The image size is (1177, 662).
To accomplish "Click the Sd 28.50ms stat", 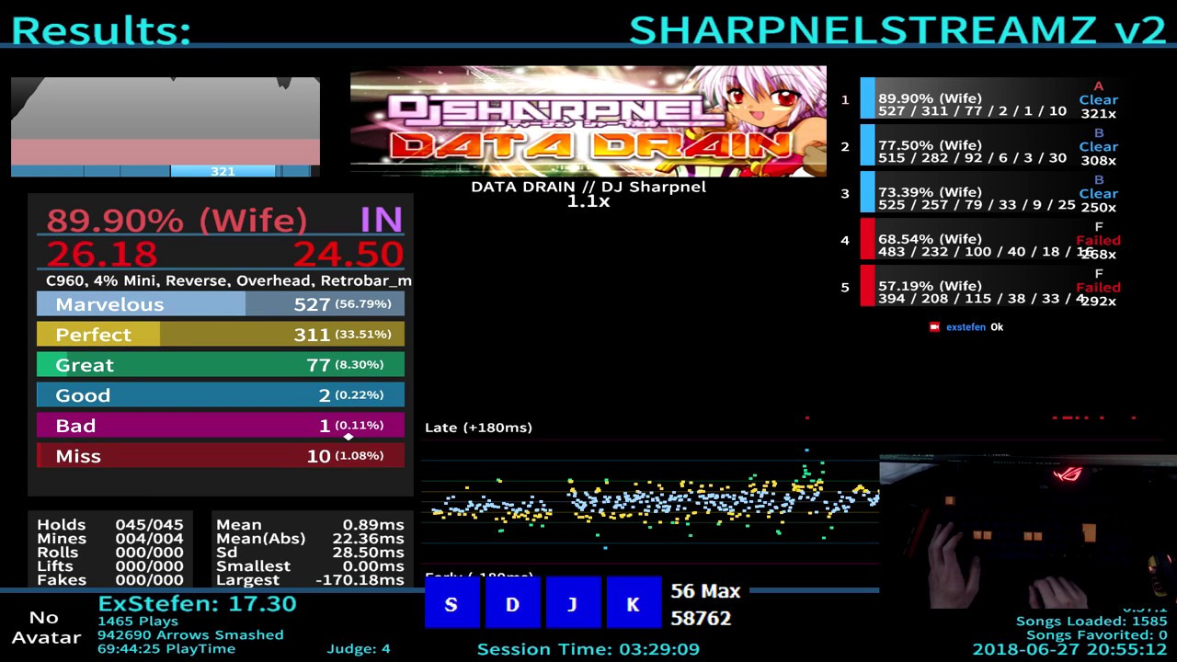I will click(x=310, y=553).
